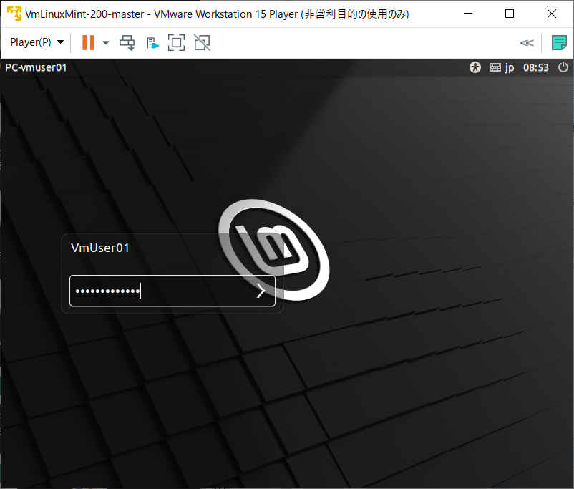Expand the power options dropdown arrow beside pause

click(x=106, y=43)
